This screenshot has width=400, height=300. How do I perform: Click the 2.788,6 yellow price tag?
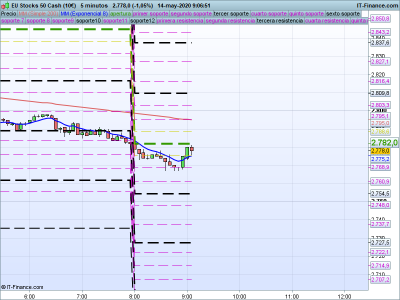click(380, 131)
